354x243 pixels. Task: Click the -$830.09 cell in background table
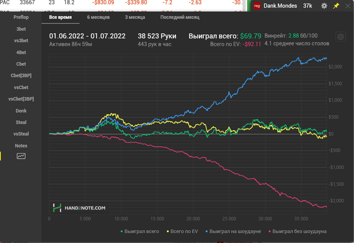pos(103,3)
